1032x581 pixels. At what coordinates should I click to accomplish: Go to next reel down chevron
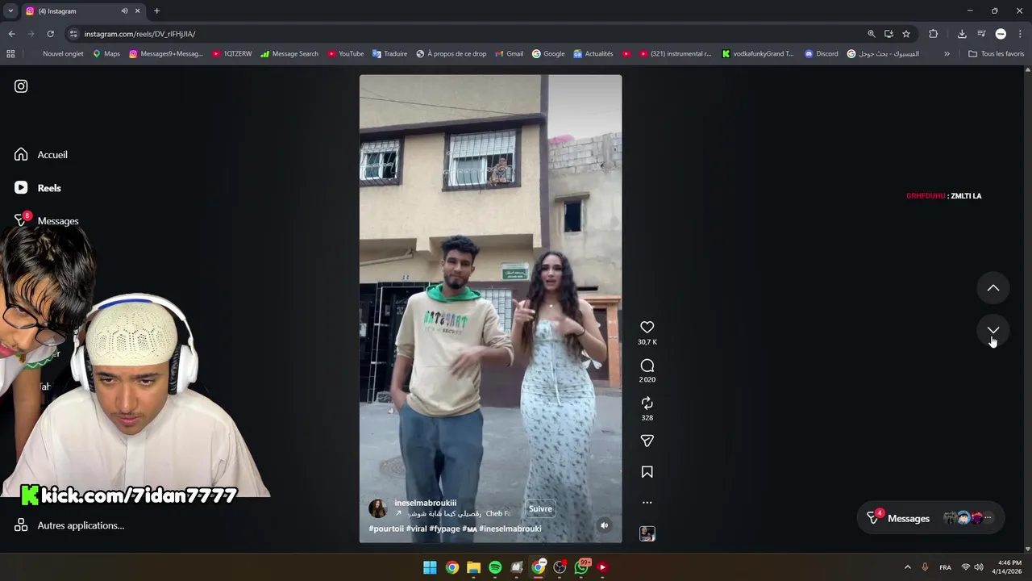click(993, 330)
